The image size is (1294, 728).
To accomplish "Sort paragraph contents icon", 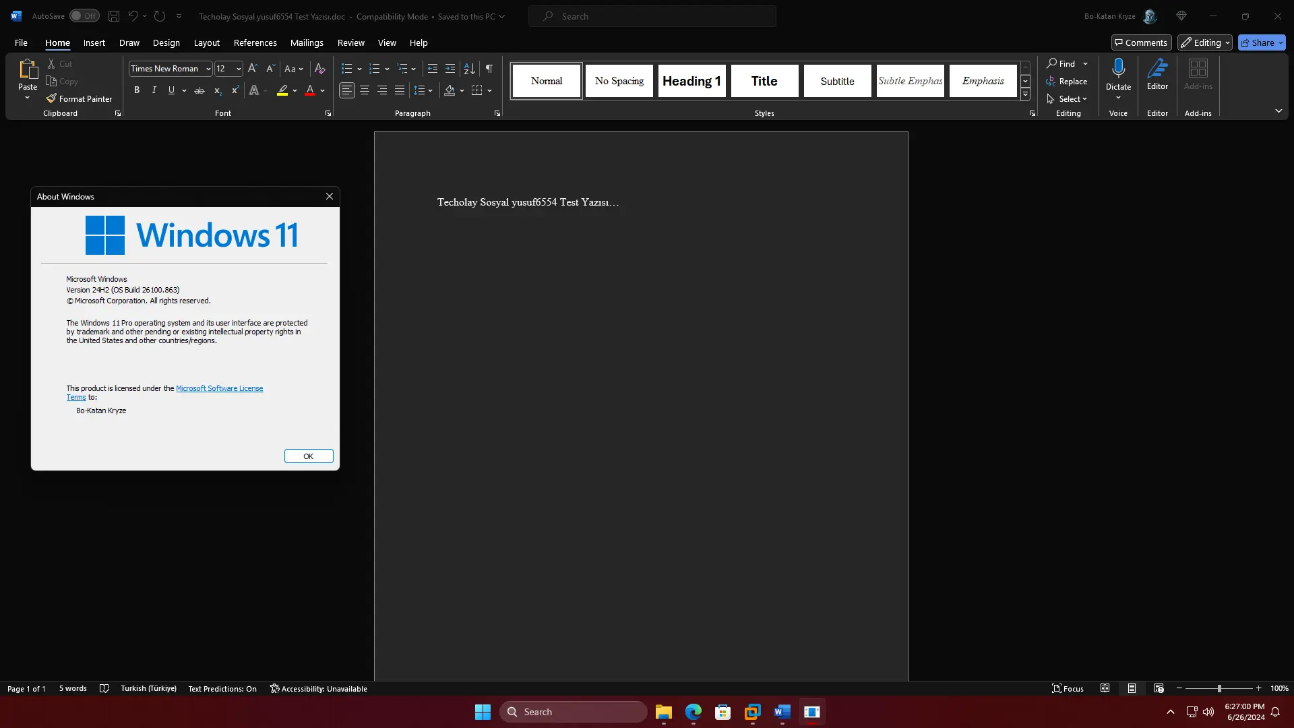I will click(470, 69).
